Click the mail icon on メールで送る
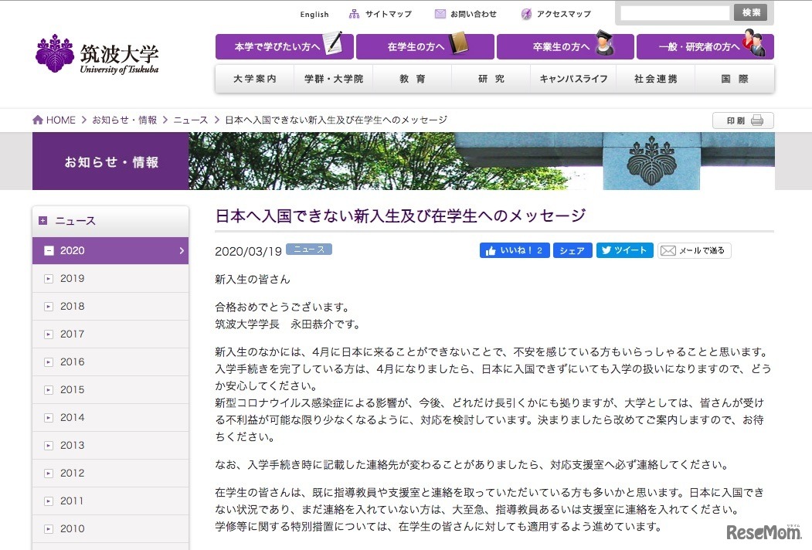This screenshot has width=812, height=550. pos(668,250)
